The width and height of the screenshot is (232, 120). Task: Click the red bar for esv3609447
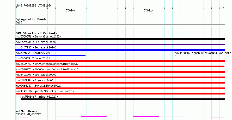(120, 66)
